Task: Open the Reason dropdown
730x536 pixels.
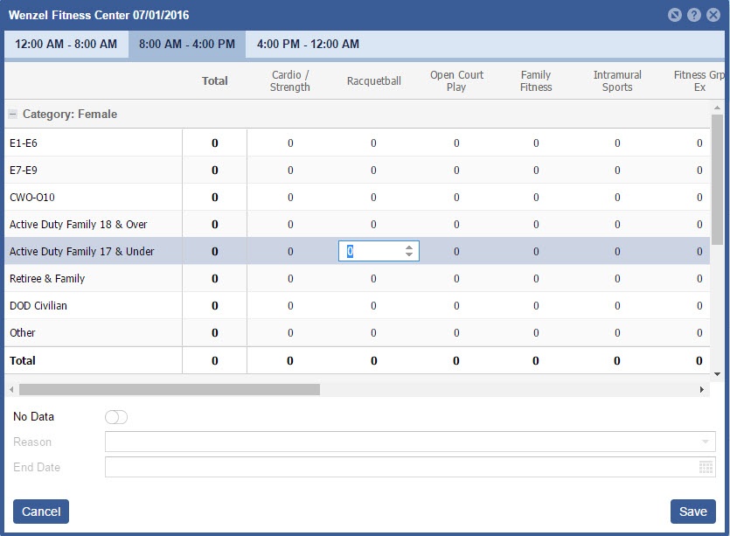Action: pos(705,442)
